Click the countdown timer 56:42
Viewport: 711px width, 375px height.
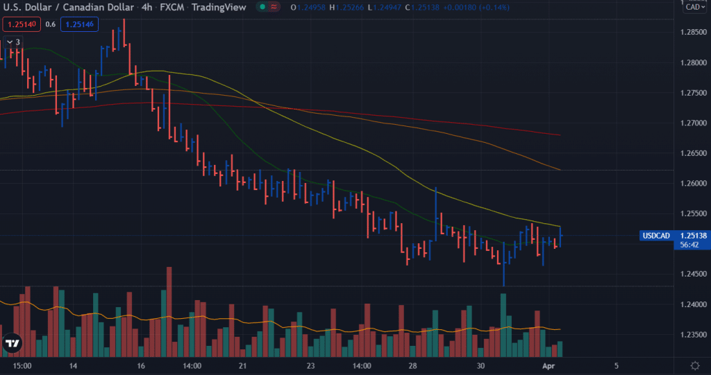click(689, 245)
